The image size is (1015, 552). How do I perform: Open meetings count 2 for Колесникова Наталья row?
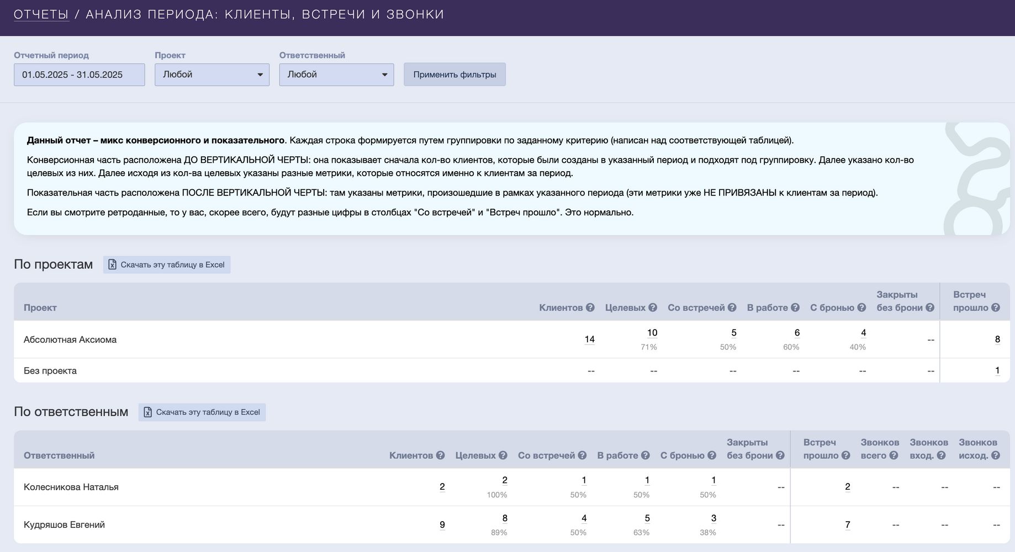[847, 486]
